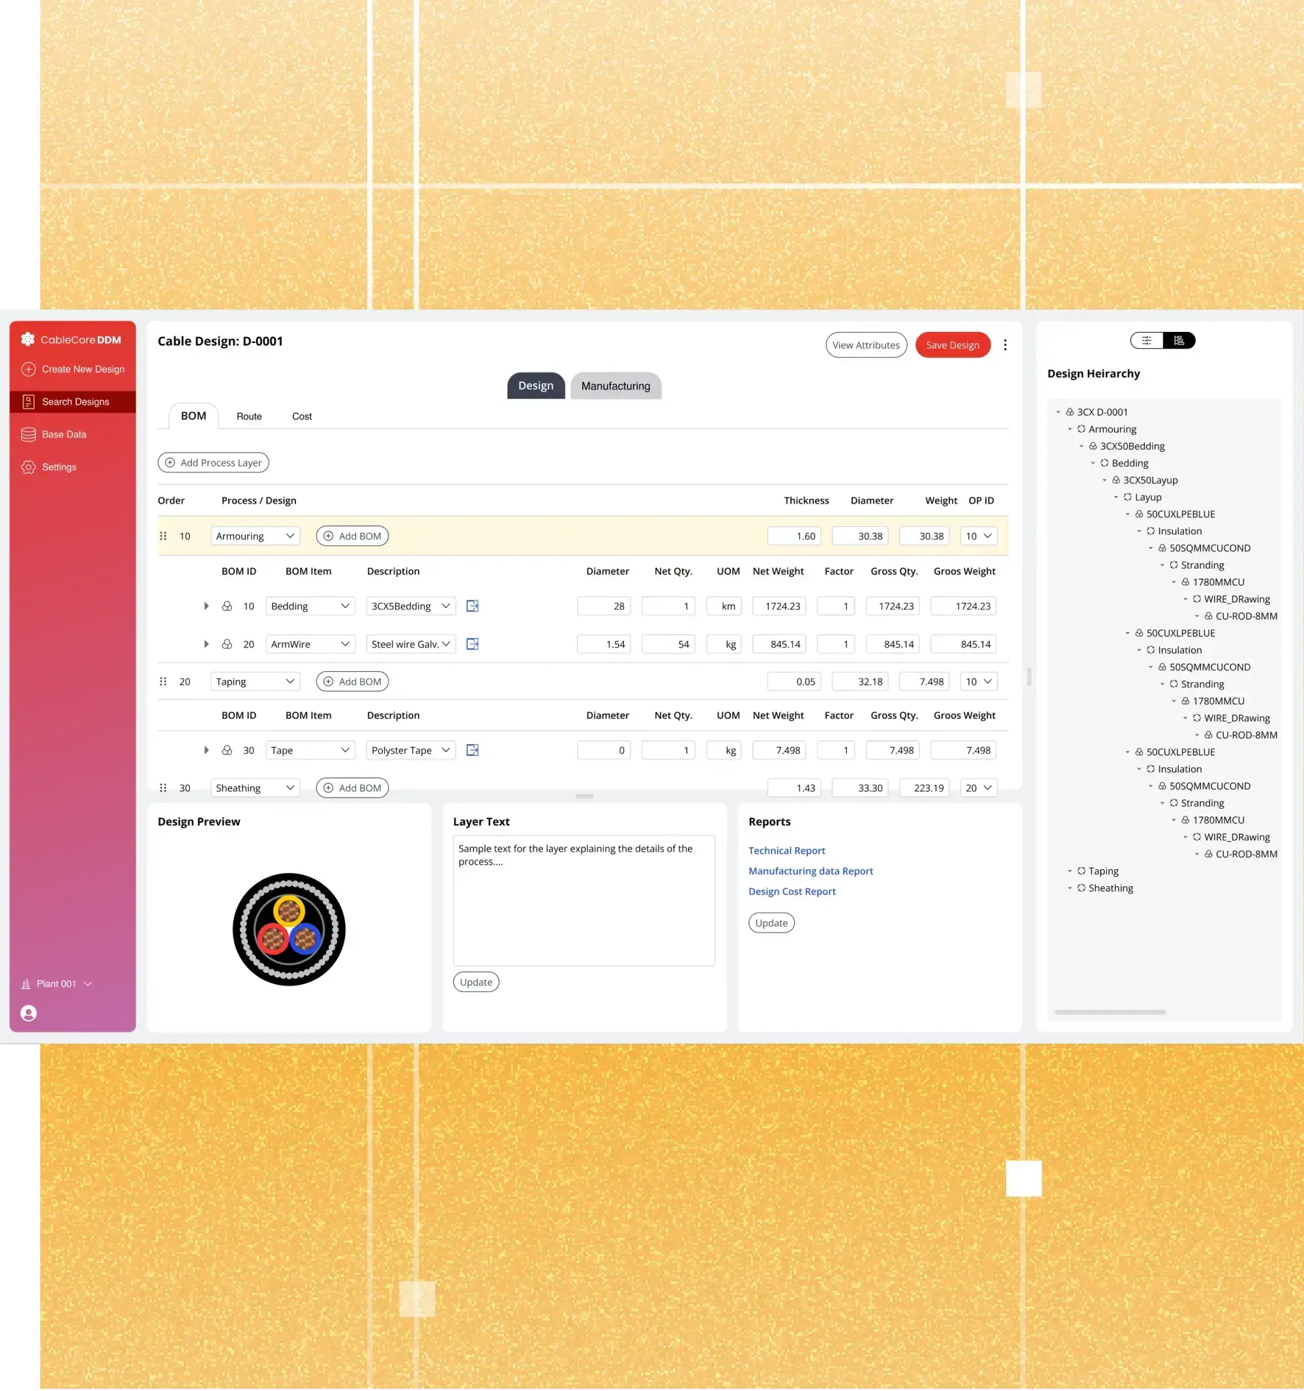Collapse the Armouring node in the Design Heirarchy
The height and width of the screenshot is (1391, 1304).
pyautogui.click(x=1070, y=429)
